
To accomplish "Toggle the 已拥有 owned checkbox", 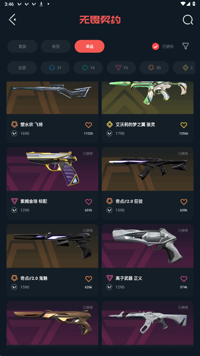I will 156,46.
